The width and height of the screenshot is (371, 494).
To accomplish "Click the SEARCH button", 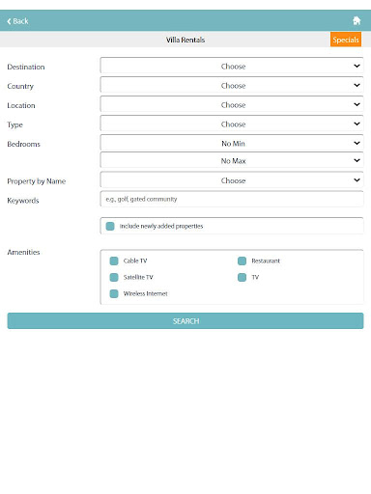I will tap(185, 321).
